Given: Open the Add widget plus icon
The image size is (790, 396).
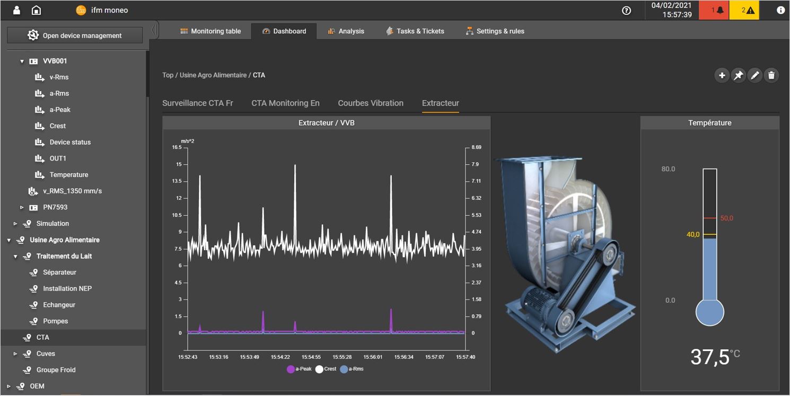Looking at the screenshot, I should pyautogui.click(x=722, y=75).
